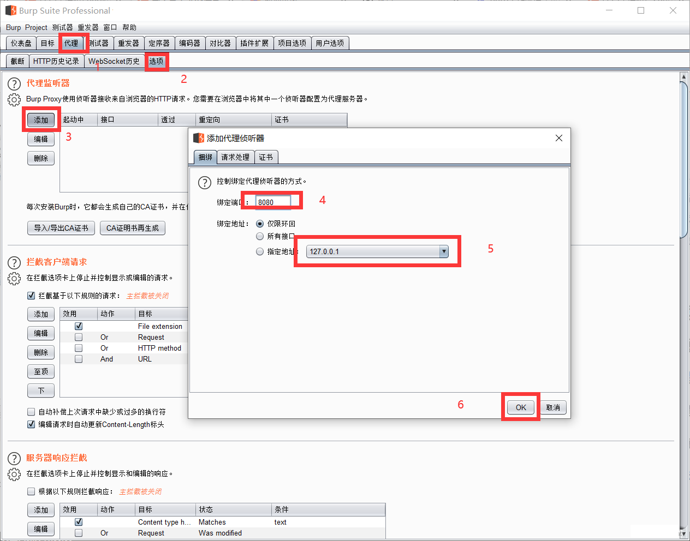Click 添加 button for proxy listeners
Image resolution: width=690 pixels, height=541 pixels.
click(41, 120)
